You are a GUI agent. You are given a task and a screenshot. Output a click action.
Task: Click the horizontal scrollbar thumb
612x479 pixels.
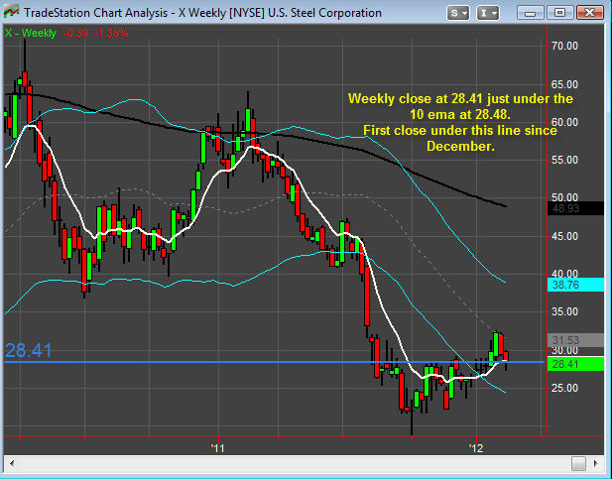pyautogui.click(x=578, y=463)
